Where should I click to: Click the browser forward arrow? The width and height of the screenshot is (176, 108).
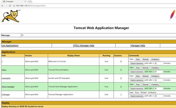[x=6, y=6]
